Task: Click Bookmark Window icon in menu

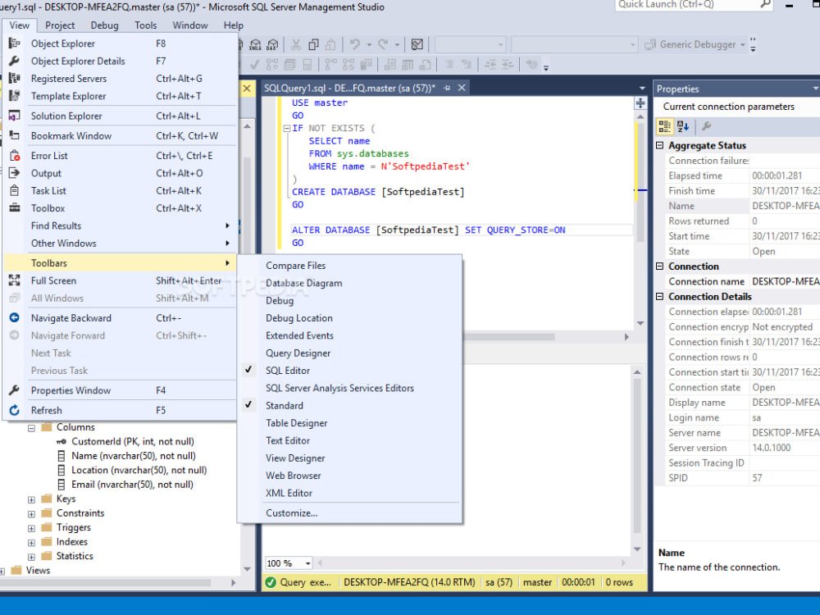Action: coord(14,135)
